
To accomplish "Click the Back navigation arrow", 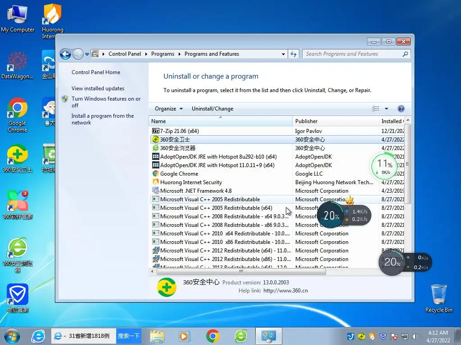I will 65,54.
